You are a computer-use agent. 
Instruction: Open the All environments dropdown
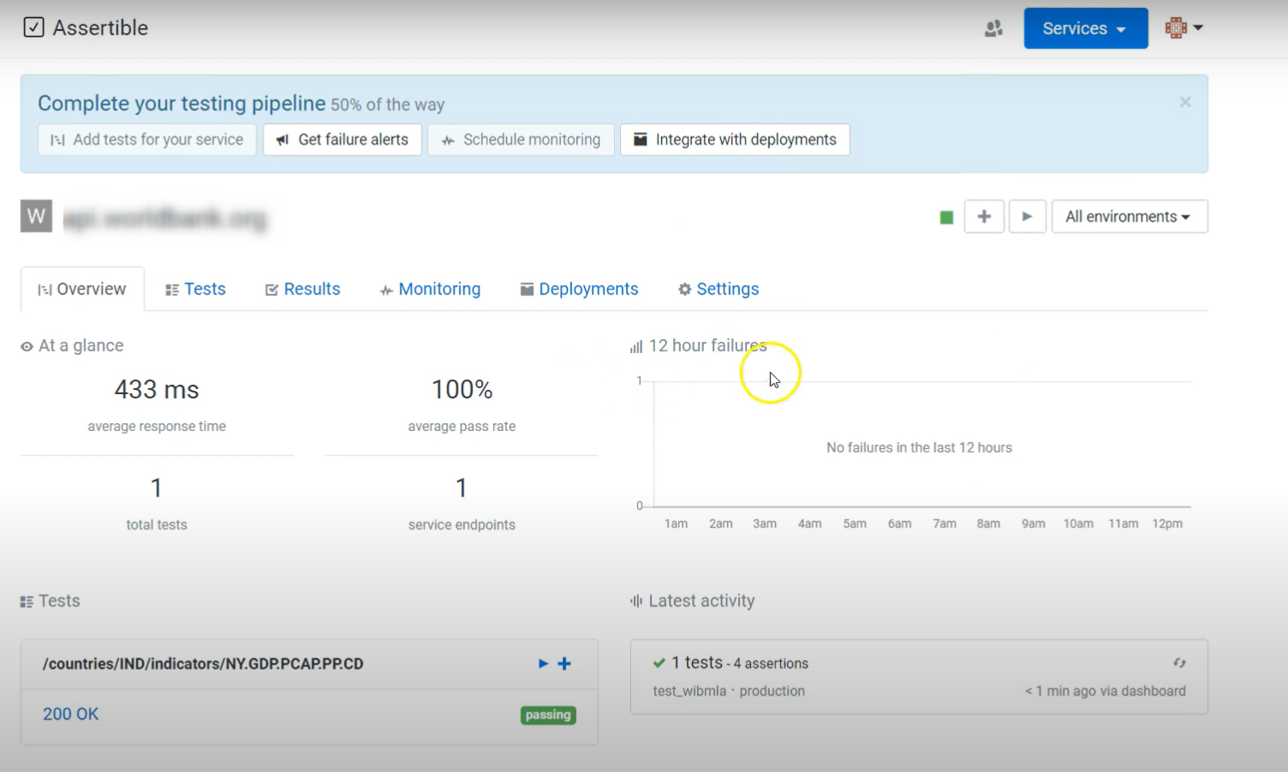pyautogui.click(x=1129, y=217)
